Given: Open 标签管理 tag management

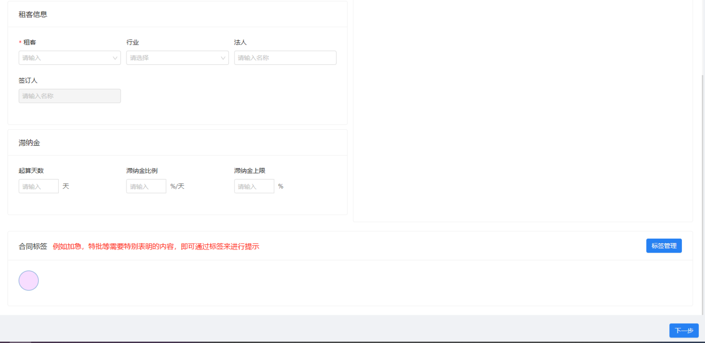Looking at the screenshot, I should pyautogui.click(x=664, y=246).
